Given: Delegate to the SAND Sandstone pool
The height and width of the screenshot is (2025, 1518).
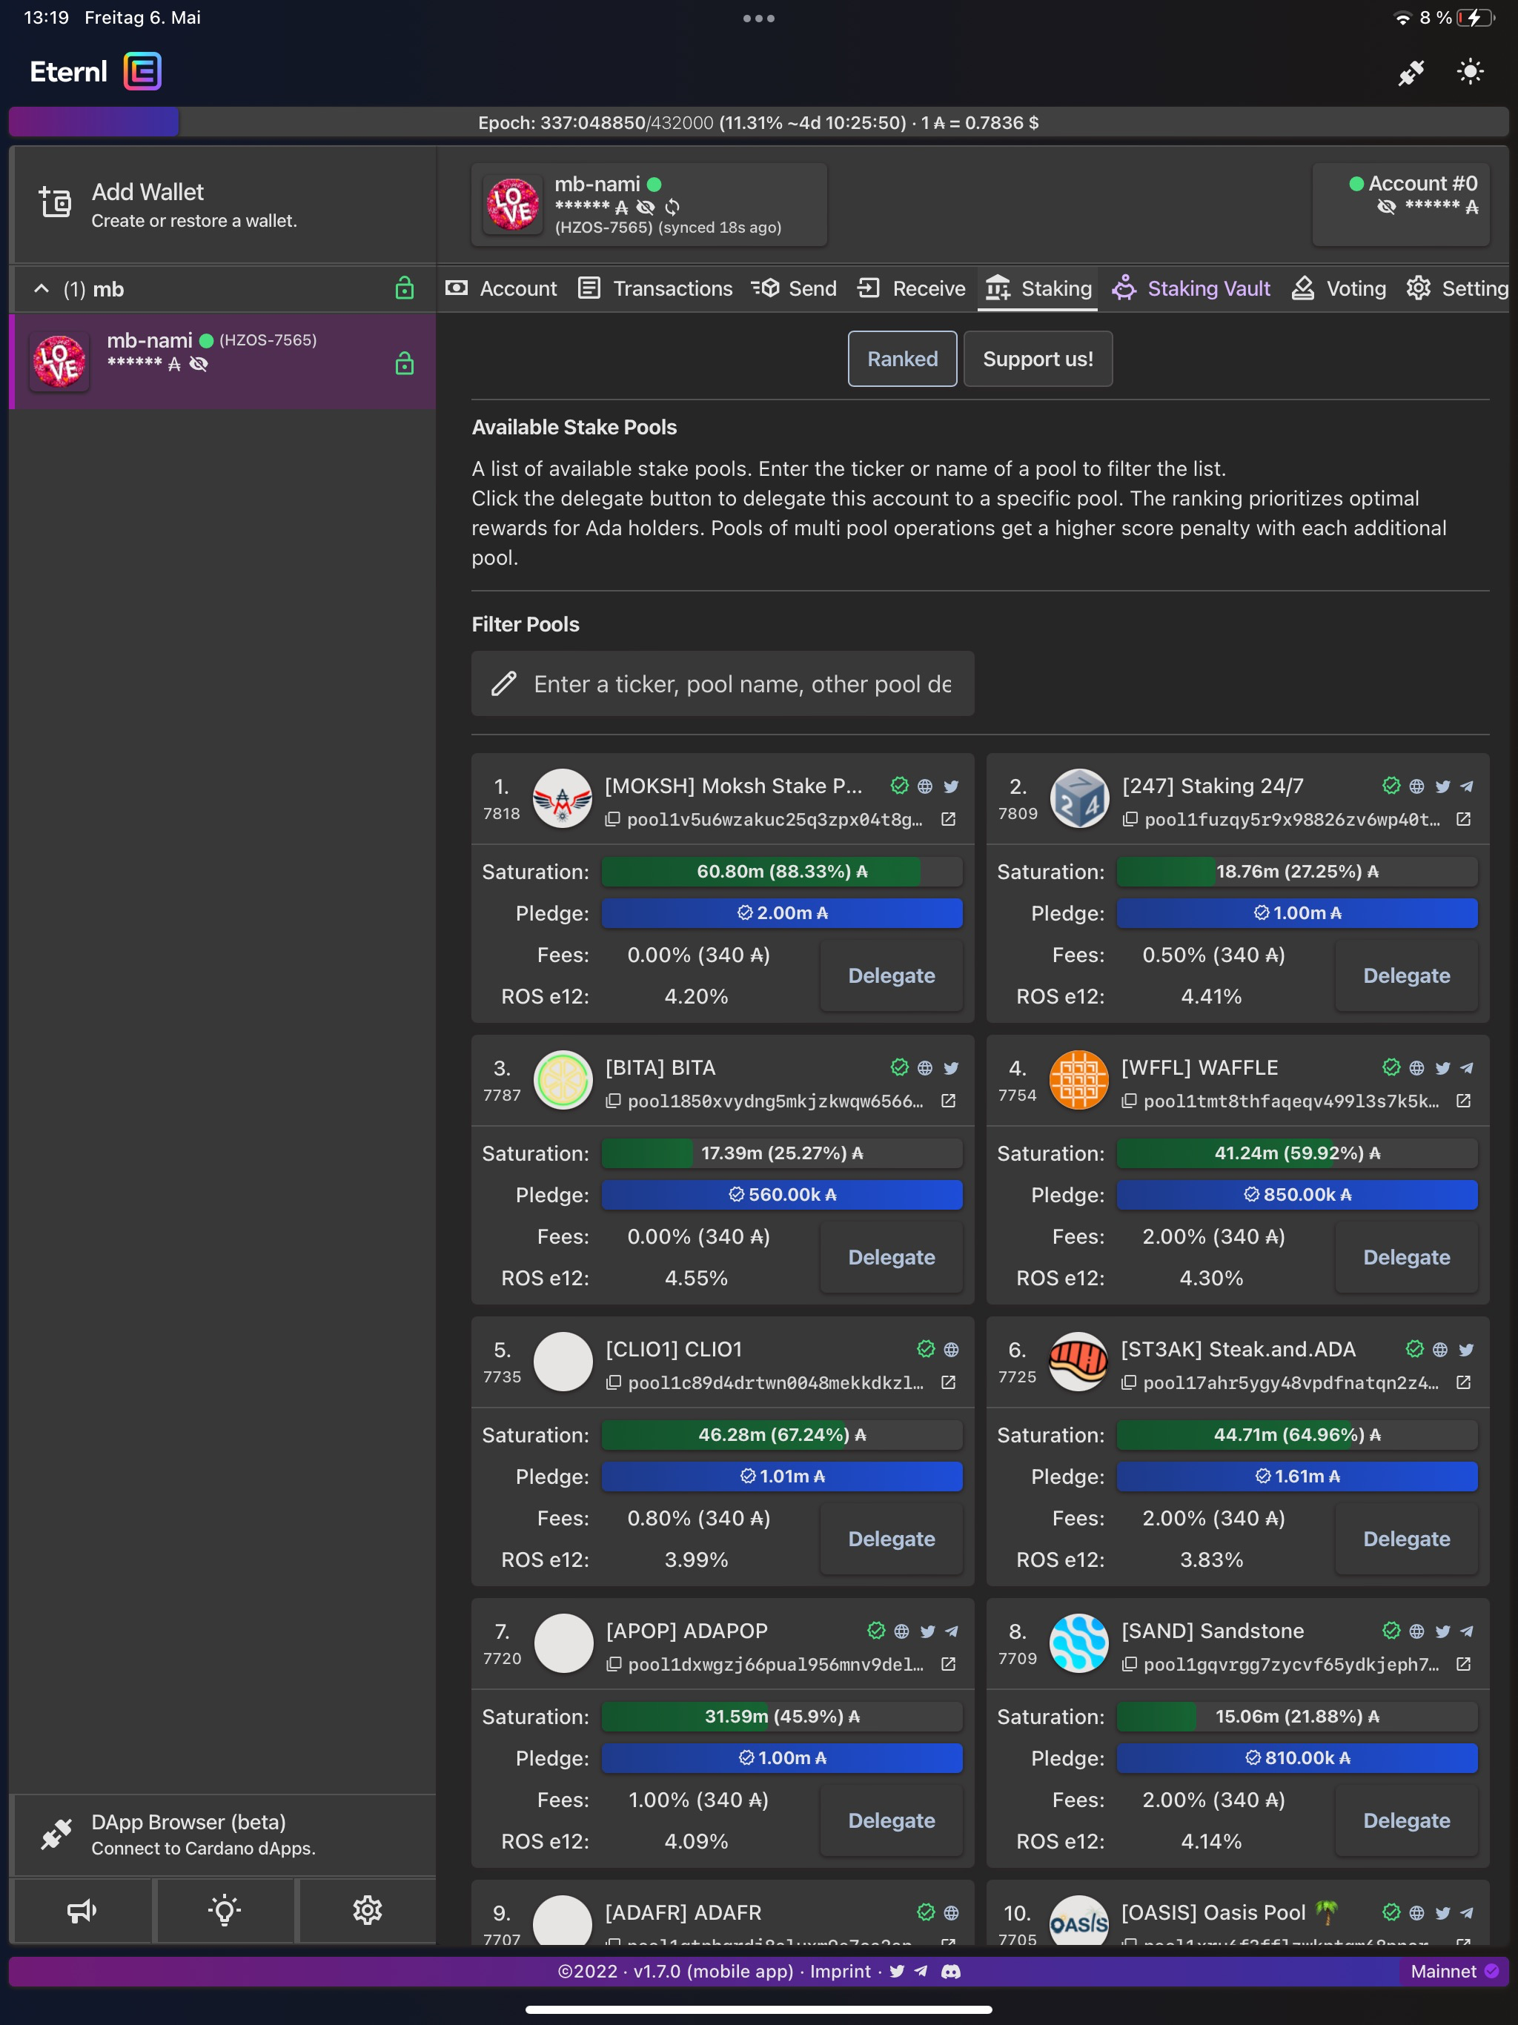Looking at the screenshot, I should tap(1406, 1821).
